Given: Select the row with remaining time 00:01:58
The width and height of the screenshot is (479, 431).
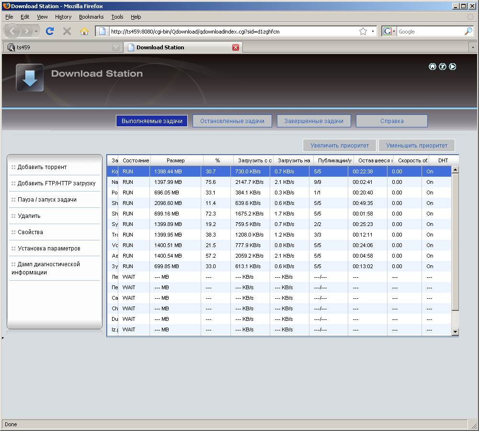Looking at the screenshot, I should click(x=279, y=214).
